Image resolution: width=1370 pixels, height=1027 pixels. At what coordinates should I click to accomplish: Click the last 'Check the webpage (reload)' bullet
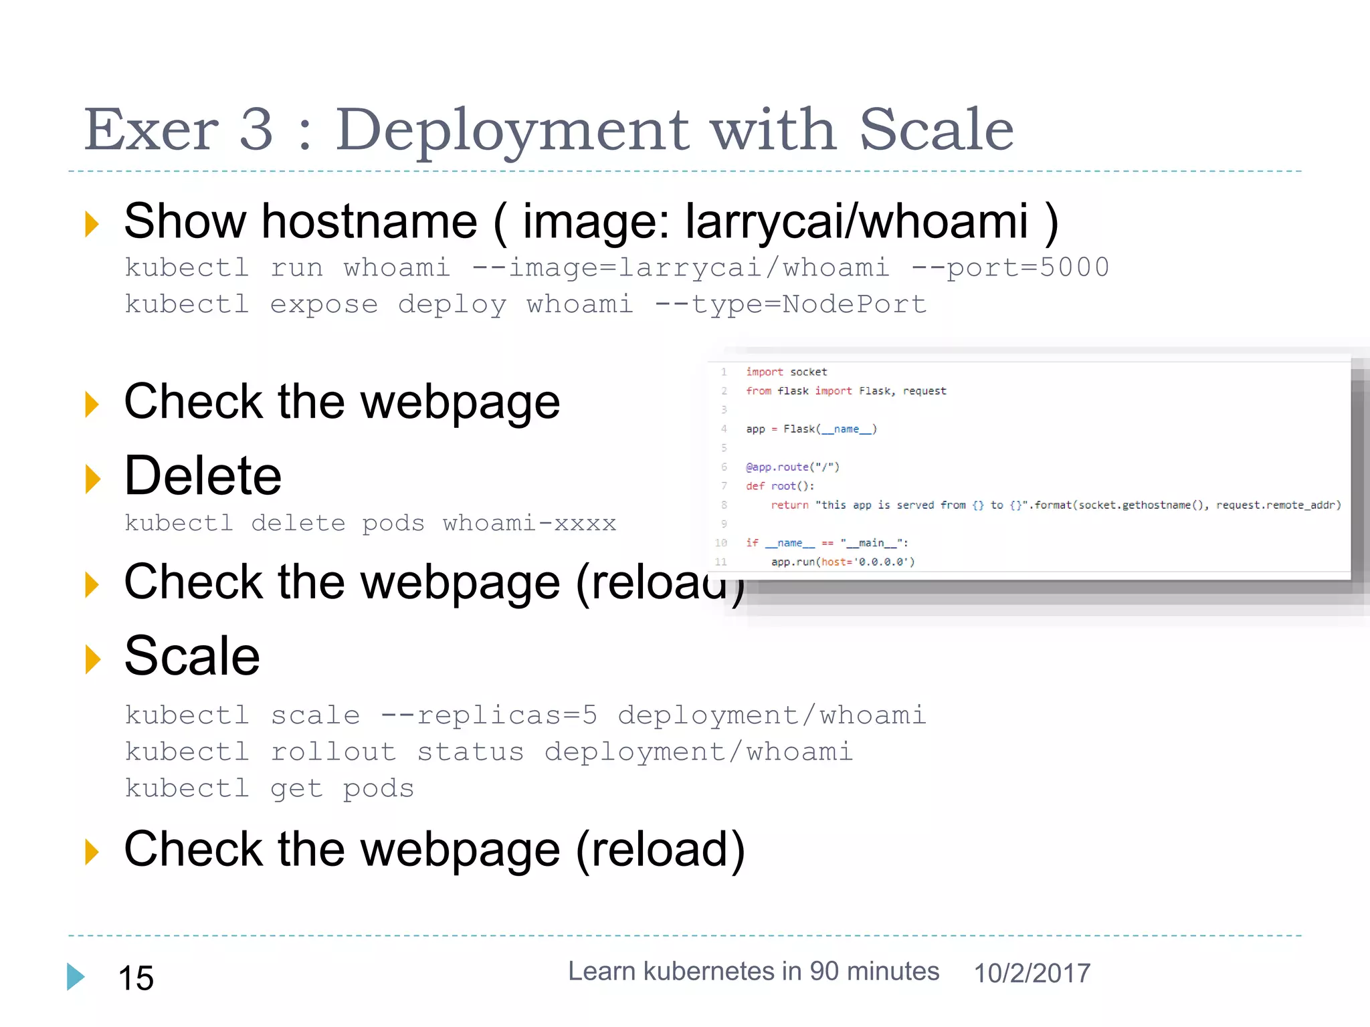pos(435,850)
